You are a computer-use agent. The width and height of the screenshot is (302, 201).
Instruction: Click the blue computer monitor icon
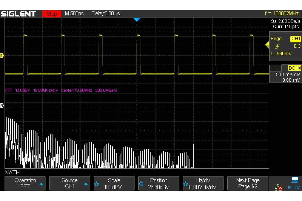point(294,179)
